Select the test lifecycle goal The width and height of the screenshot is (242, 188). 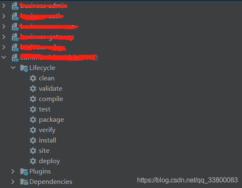click(x=45, y=109)
